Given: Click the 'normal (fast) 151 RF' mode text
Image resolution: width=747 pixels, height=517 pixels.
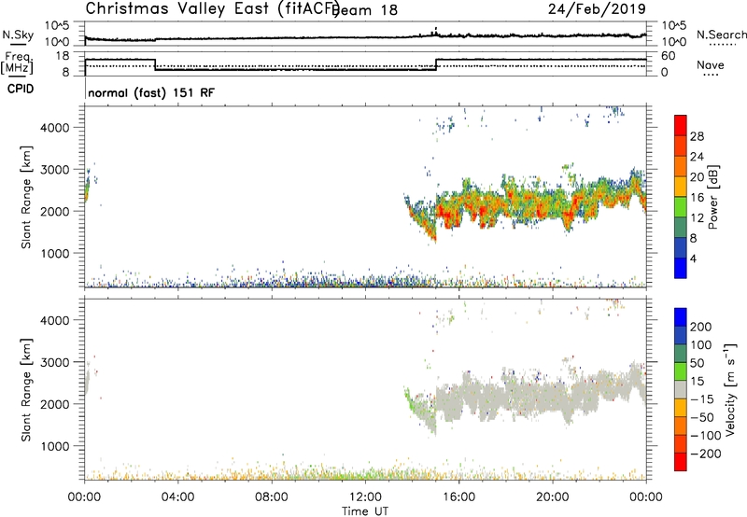Looking at the screenshot, I should point(151,92).
